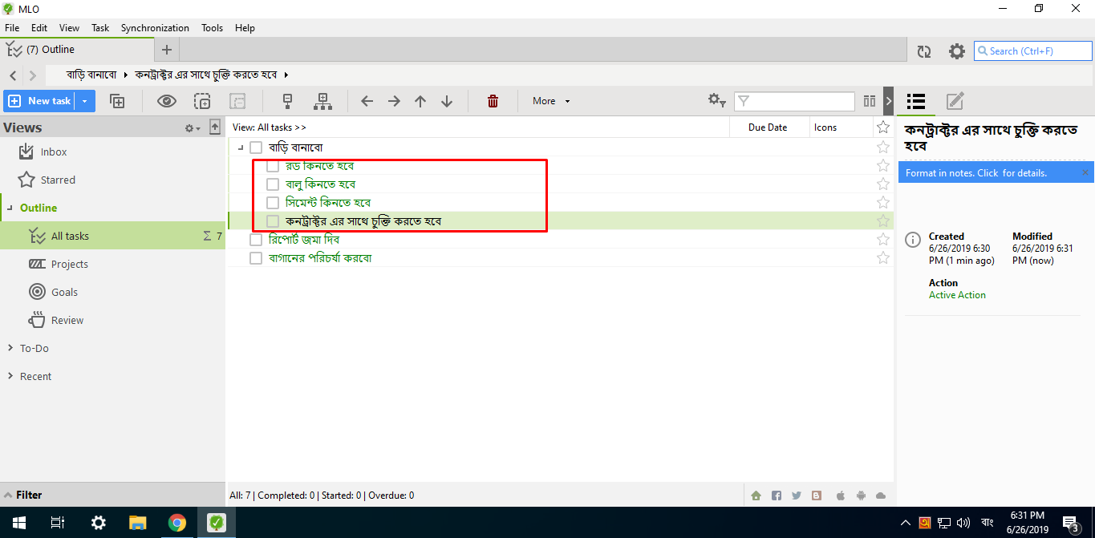Open the Edit menu
The height and width of the screenshot is (538, 1095).
coord(39,28)
